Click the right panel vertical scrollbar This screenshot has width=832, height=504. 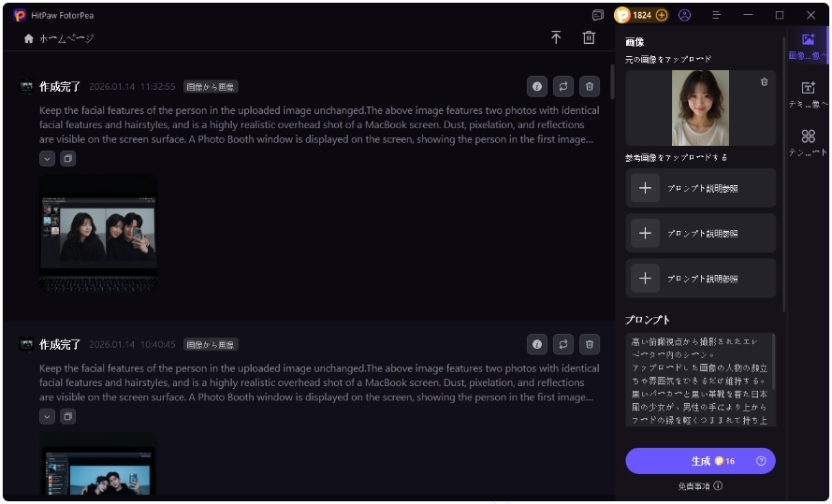[x=783, y=175]
